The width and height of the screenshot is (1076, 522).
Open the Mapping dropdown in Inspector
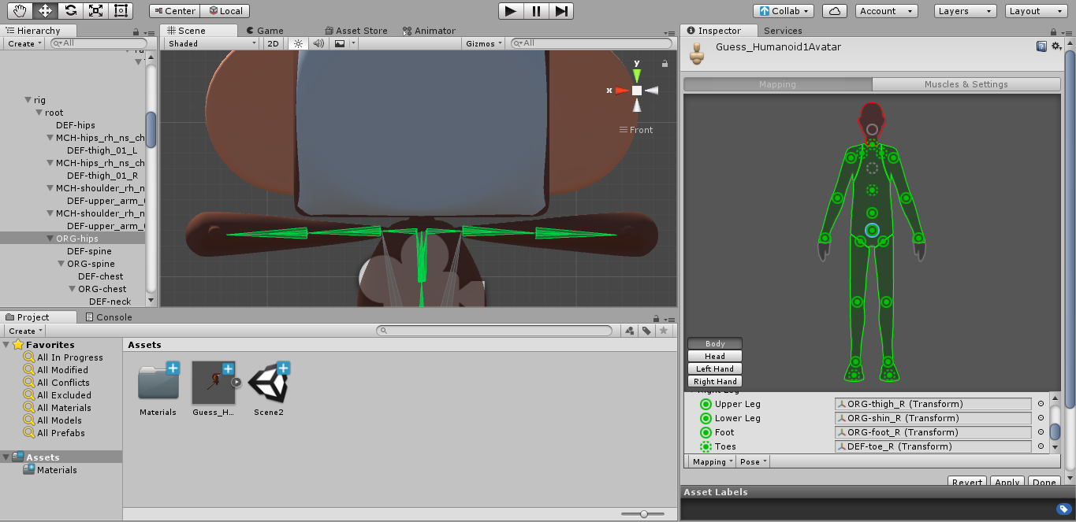[712, 462]
